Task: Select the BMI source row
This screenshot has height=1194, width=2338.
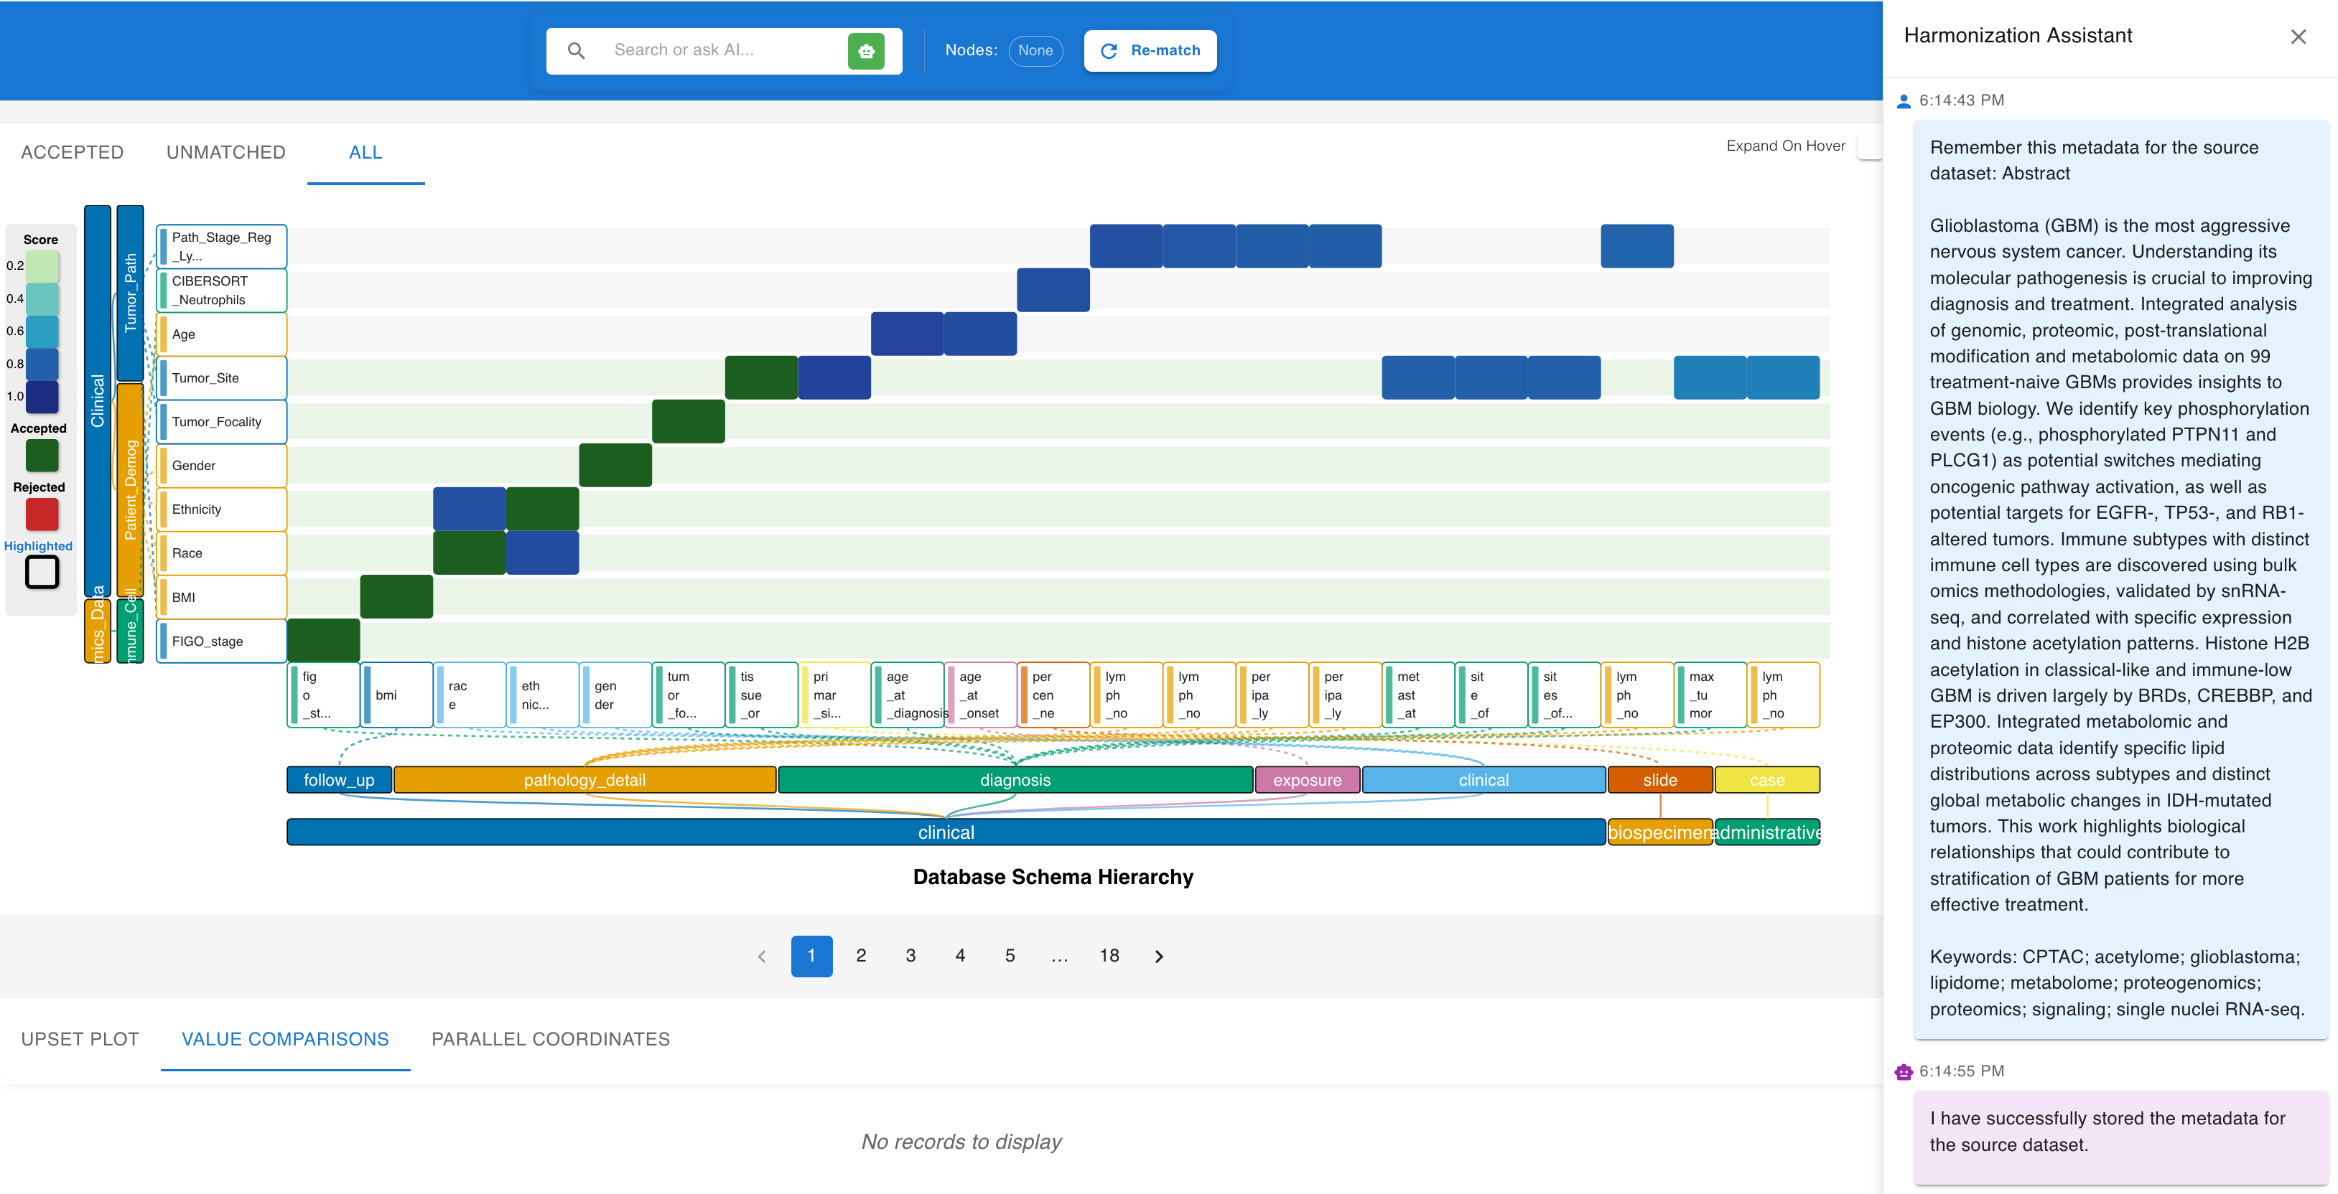Action: click(221, 597)
